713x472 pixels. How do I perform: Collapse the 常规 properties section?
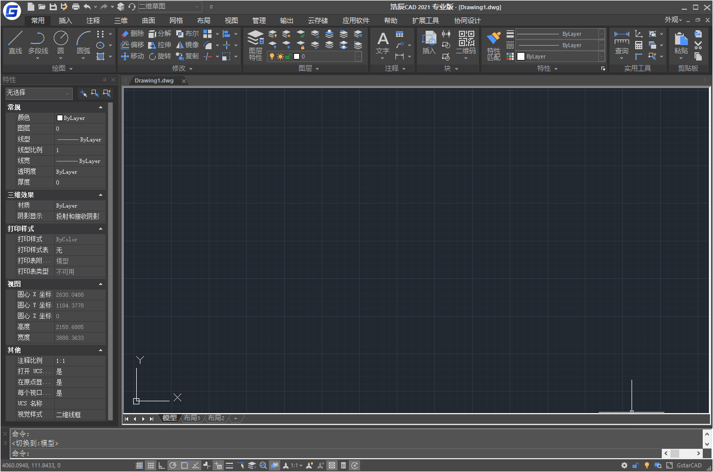tap(100, 107)
